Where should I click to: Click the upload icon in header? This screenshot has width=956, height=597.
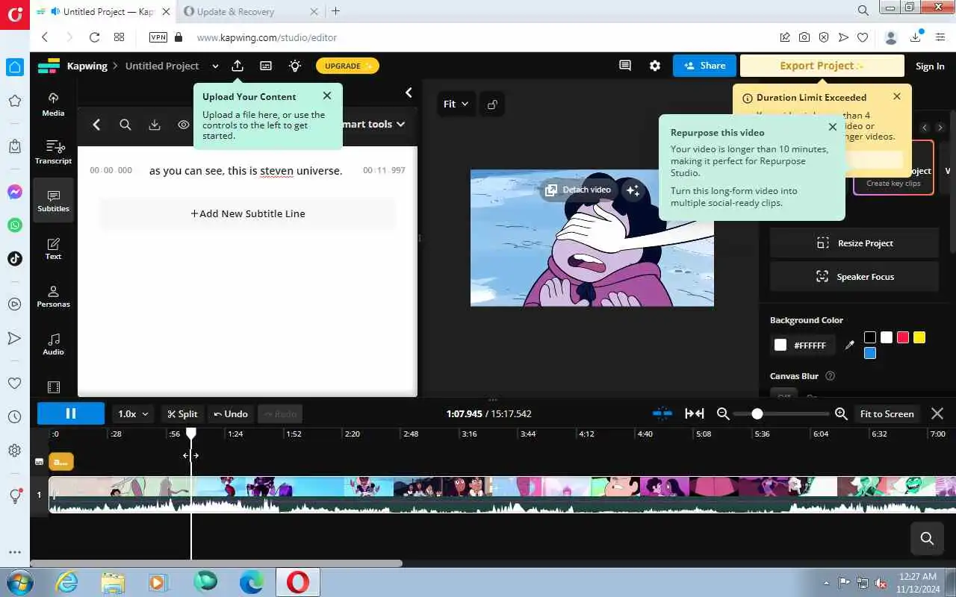pyautogui.click(x=238, y=66)
